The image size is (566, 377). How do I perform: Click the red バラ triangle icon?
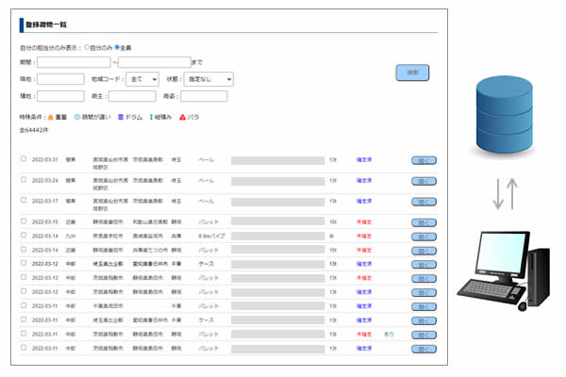[183, 116]
